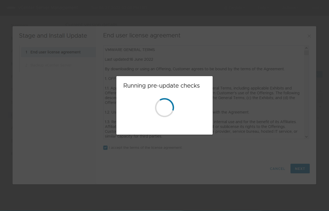
Task: Click the 'By downloading or using an Offering' sentence
Action: [195, 69]
